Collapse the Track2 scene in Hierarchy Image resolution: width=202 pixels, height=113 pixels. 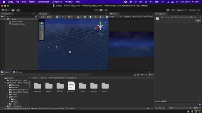[x=6, y=19]
